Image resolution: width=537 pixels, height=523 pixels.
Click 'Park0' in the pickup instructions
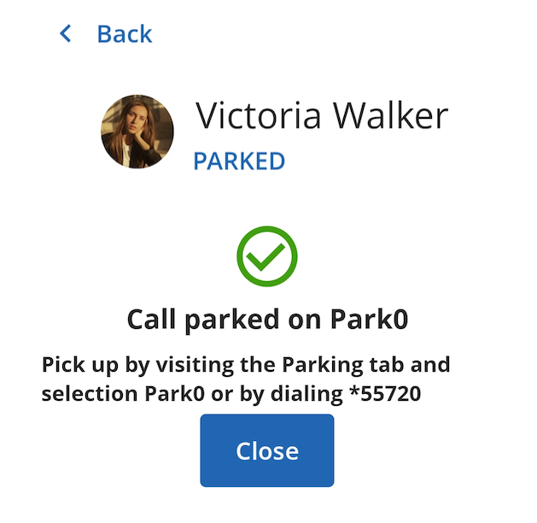175,393
